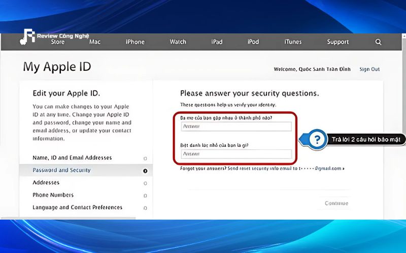
Task: Click the circle icon beside Phone Numbers
Action: pyautogui.click(x=145, y=196)
